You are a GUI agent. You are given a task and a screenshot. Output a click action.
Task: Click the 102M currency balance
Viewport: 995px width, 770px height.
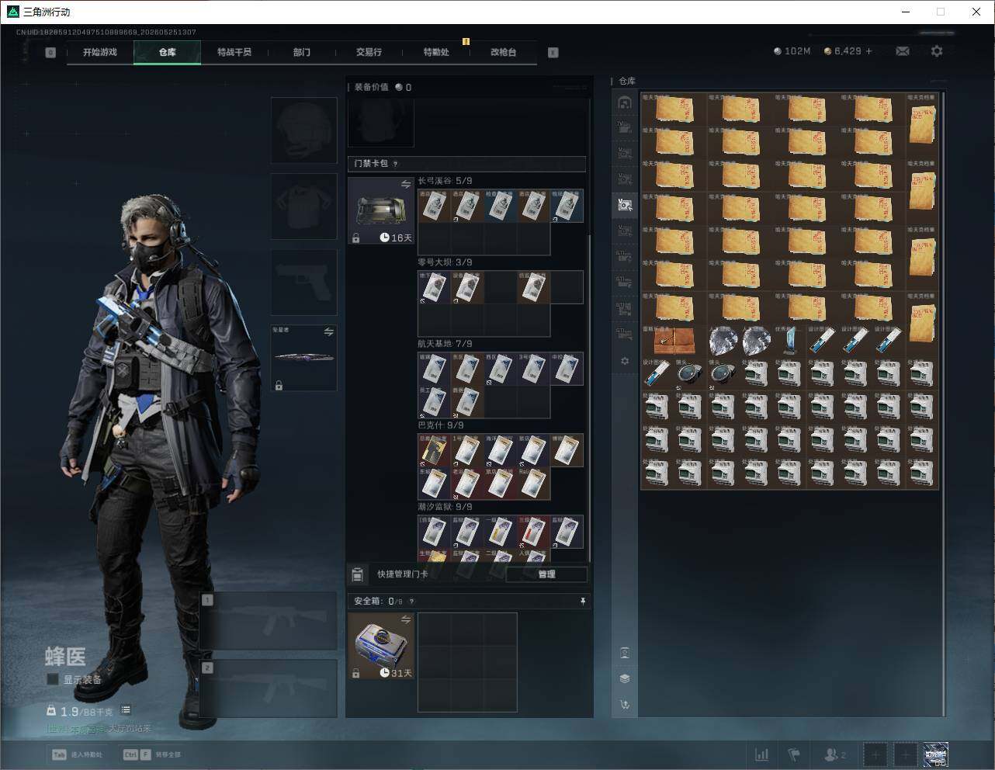click(792, 51)
